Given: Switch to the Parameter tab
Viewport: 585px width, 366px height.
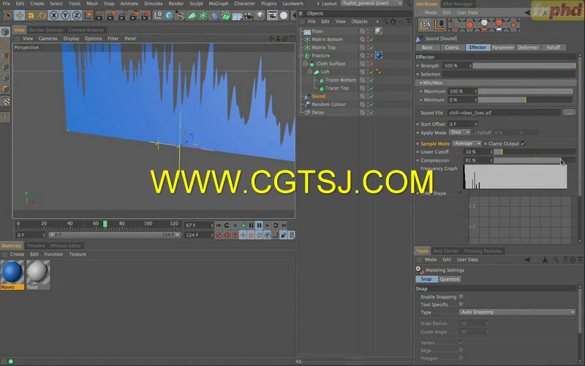Looking at the screenshot, I should (x=502, y=48).
